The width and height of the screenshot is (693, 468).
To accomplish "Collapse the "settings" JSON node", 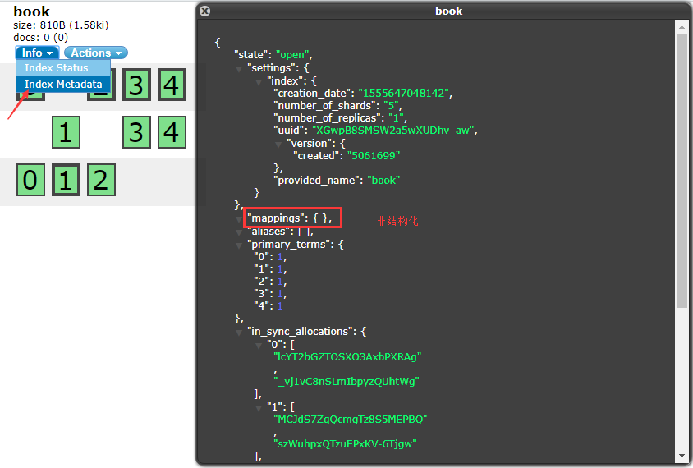I will click(x=239, y=69).
